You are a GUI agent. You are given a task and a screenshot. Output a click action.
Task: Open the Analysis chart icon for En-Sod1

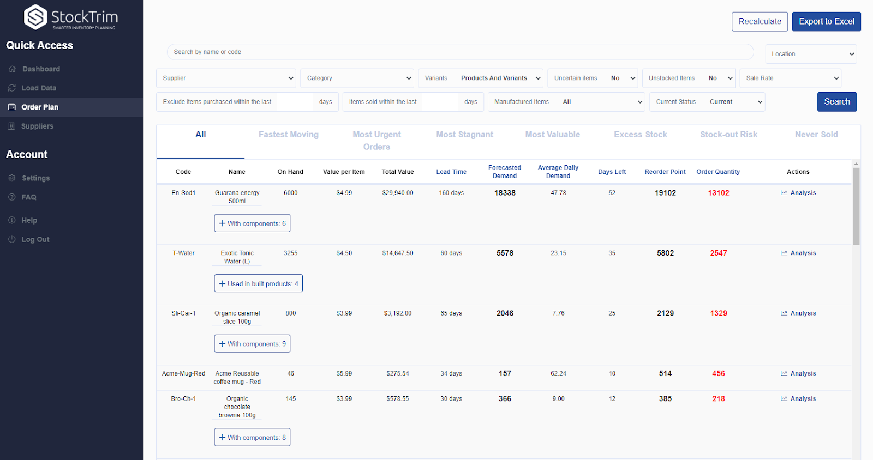click(x=784, y=193)
